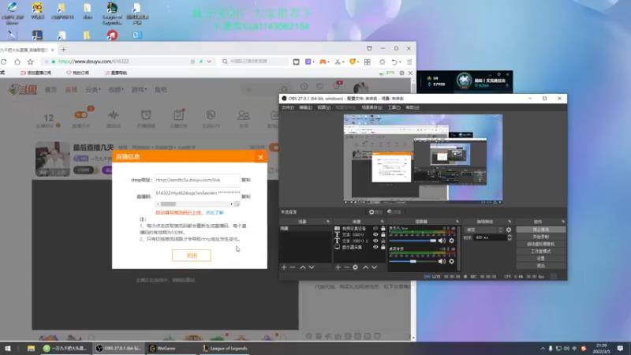
Task: Move the selected source up in OBS
Action: [365, 267]
